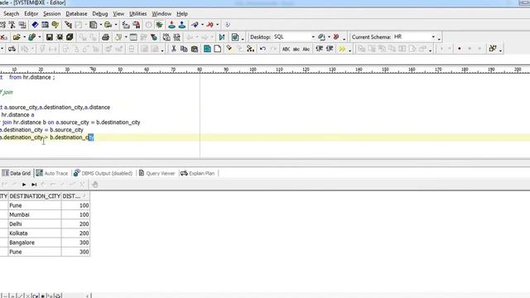Click the schema browser window icon

click(x=45, y=25)
